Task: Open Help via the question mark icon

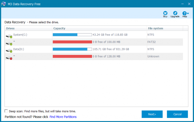Action: (x=184, y=13)
